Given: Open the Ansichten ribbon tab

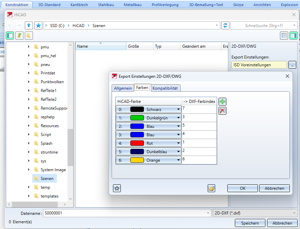Looking at the screenshot, I should coord(262,5).
